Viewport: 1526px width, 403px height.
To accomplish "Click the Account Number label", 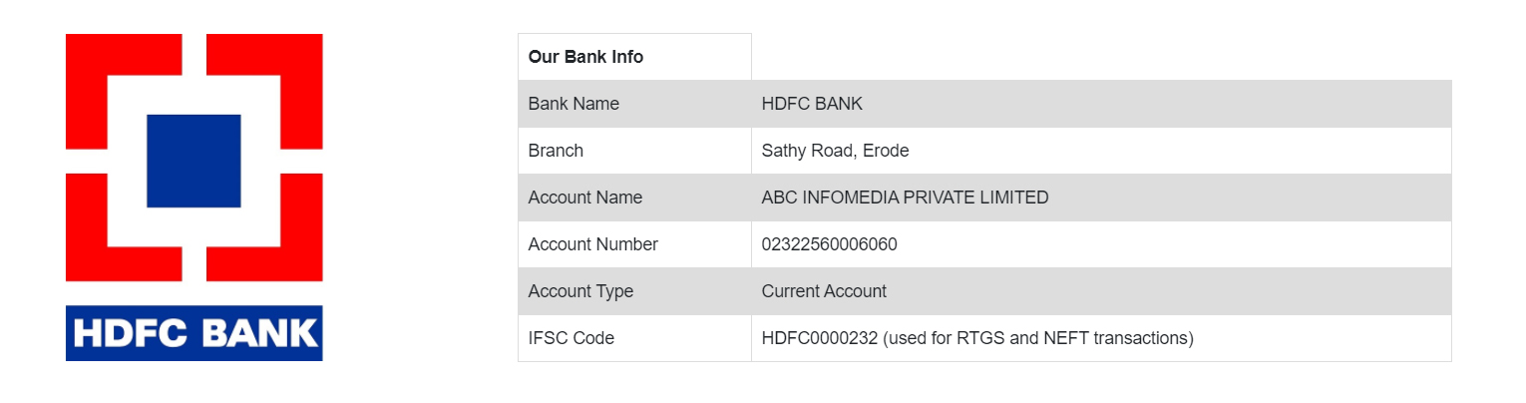I will (x=593, y=244).
